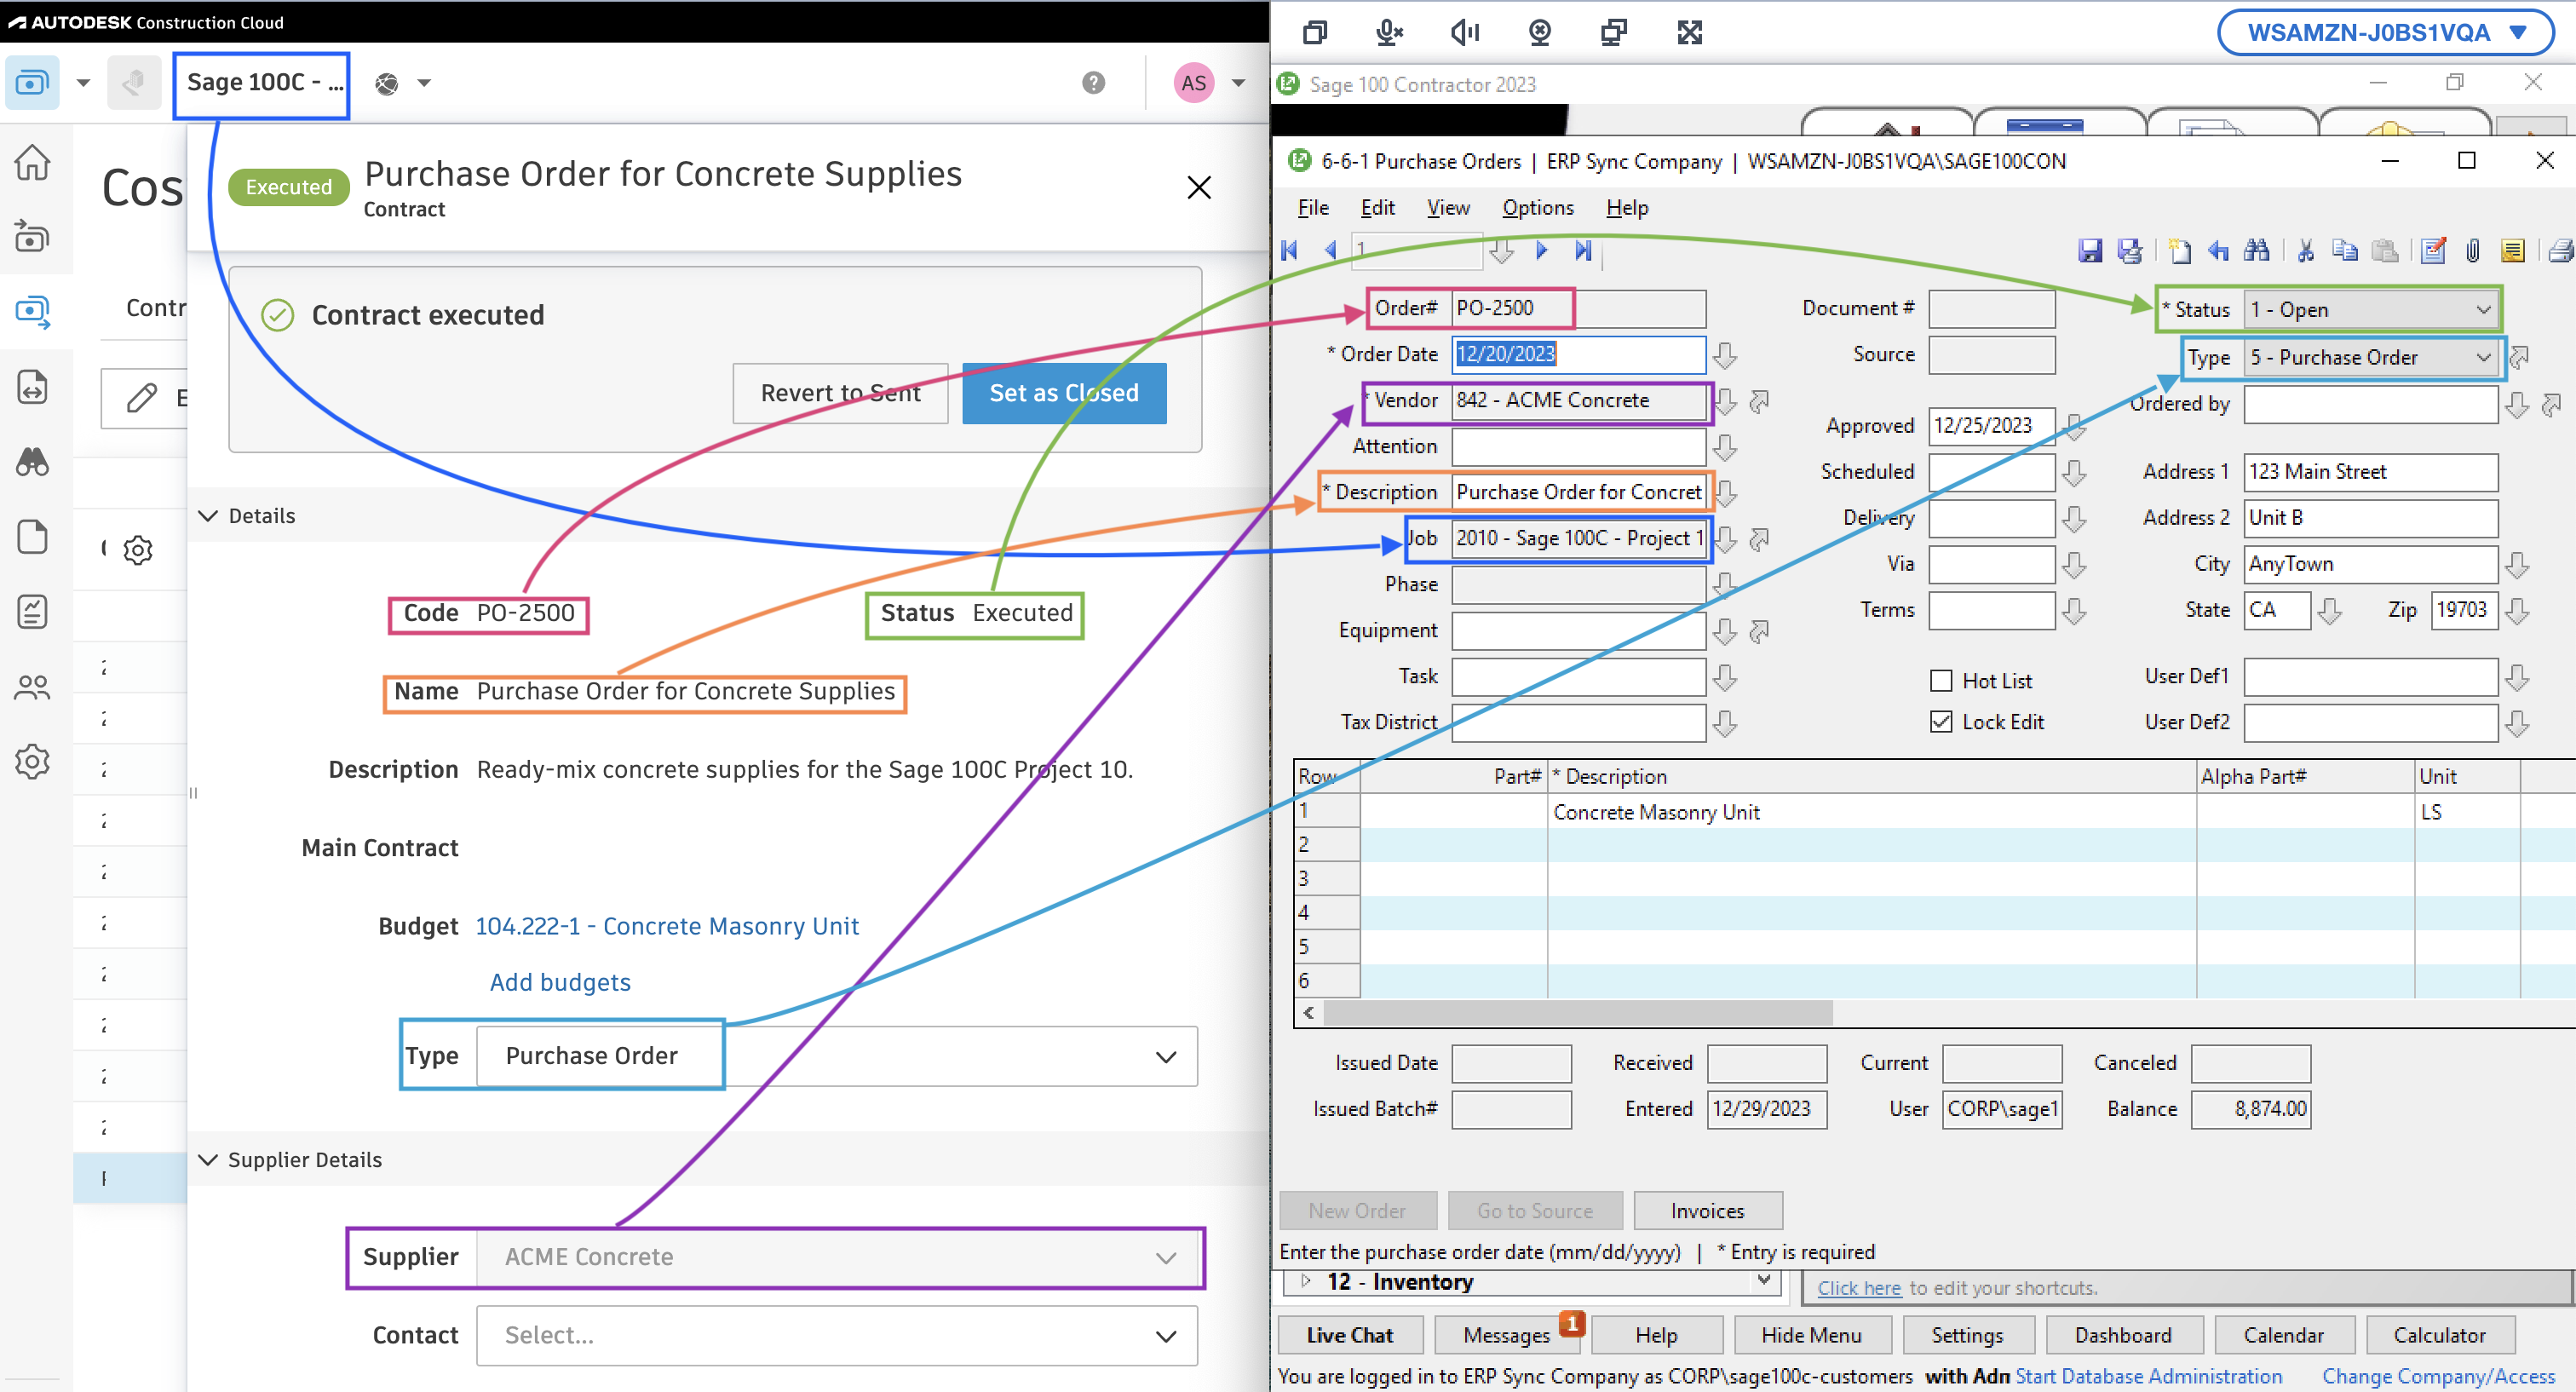Click the fullscreen expand icon in remote session bar

(1689, 32)
